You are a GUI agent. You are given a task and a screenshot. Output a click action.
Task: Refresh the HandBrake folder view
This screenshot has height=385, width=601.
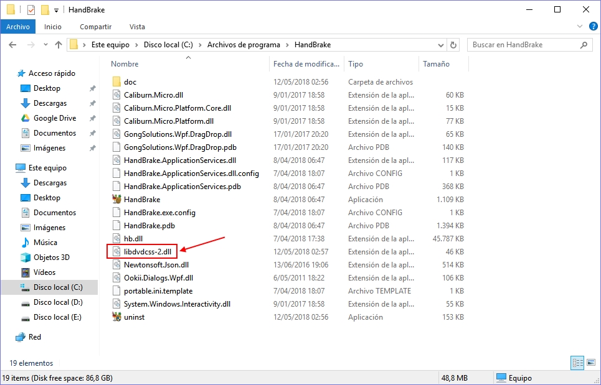point(453,45)
